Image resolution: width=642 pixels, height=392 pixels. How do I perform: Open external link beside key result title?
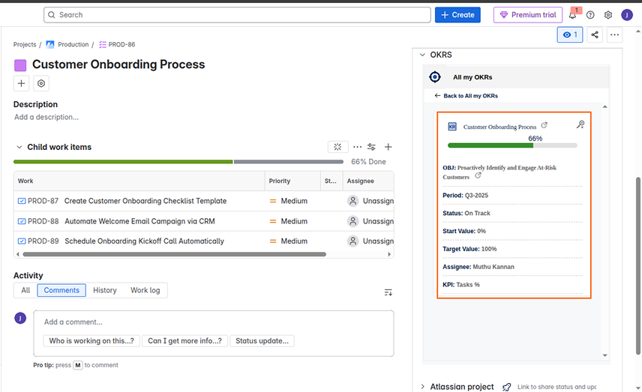tap(544, 125)
